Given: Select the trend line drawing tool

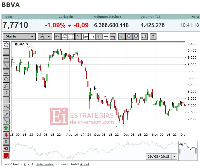Looking at the screenshot, I should click(6, 52).
